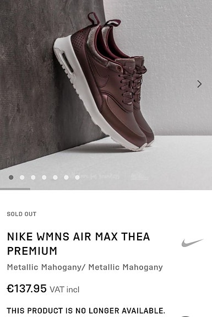This screenshot has height=317, width=212.
Task: Click the grey Nike swoosh logo
Action: pyautogui.click(x=192, y=243)
